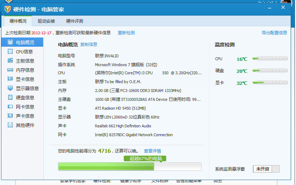Click the 导出配置信息 link
Viewport: 296px width, 185px height.
click(274, 33)
